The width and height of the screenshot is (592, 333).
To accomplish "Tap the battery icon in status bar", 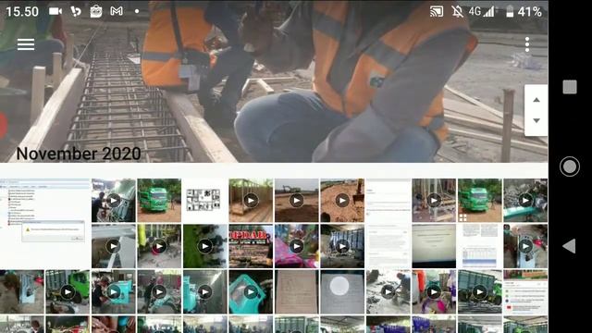I will (x=510, y=12).
